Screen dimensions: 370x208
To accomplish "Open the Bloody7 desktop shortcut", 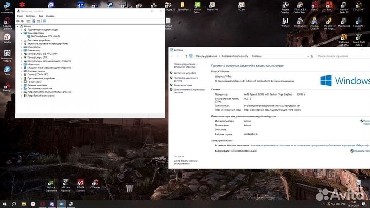I will (7, 87).
